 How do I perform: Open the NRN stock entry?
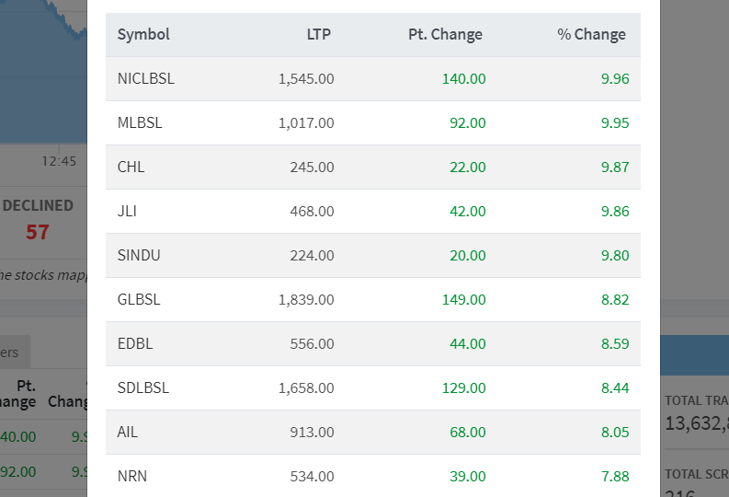tap(132, 477)
